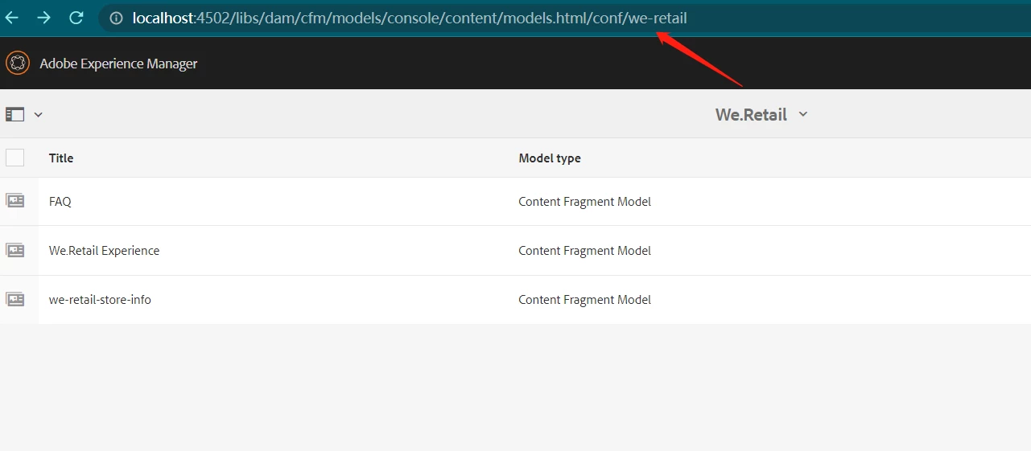
Task: Open the FAQ model title
Action: (60, 202)
